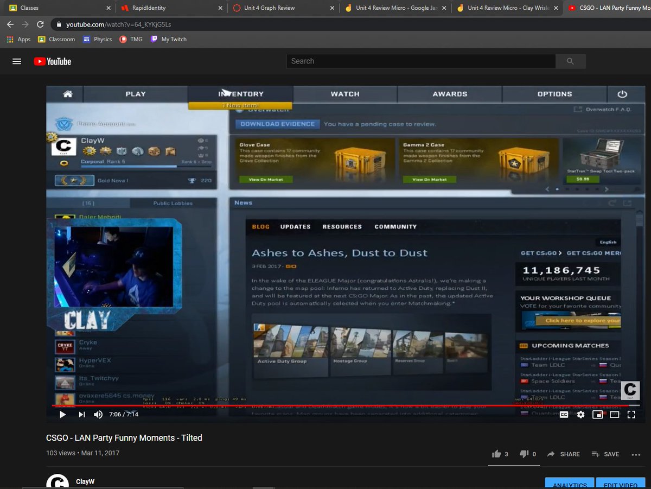Click the power icon in the CS:GO menu
Image resolution: width=651 pixels, height=489 pixels.
point(622,94)
